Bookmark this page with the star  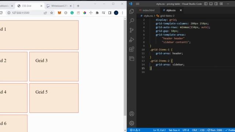point(51,13)
